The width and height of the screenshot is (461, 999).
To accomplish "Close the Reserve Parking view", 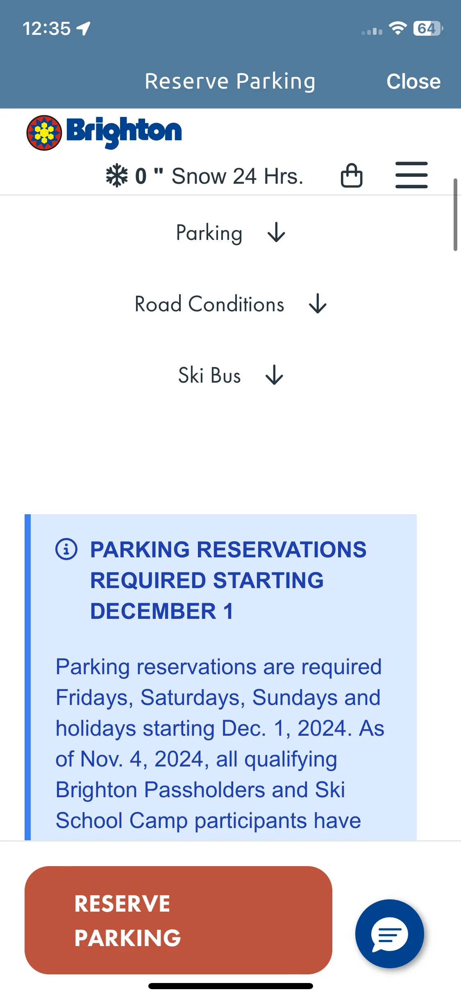I will coord(413,81).
